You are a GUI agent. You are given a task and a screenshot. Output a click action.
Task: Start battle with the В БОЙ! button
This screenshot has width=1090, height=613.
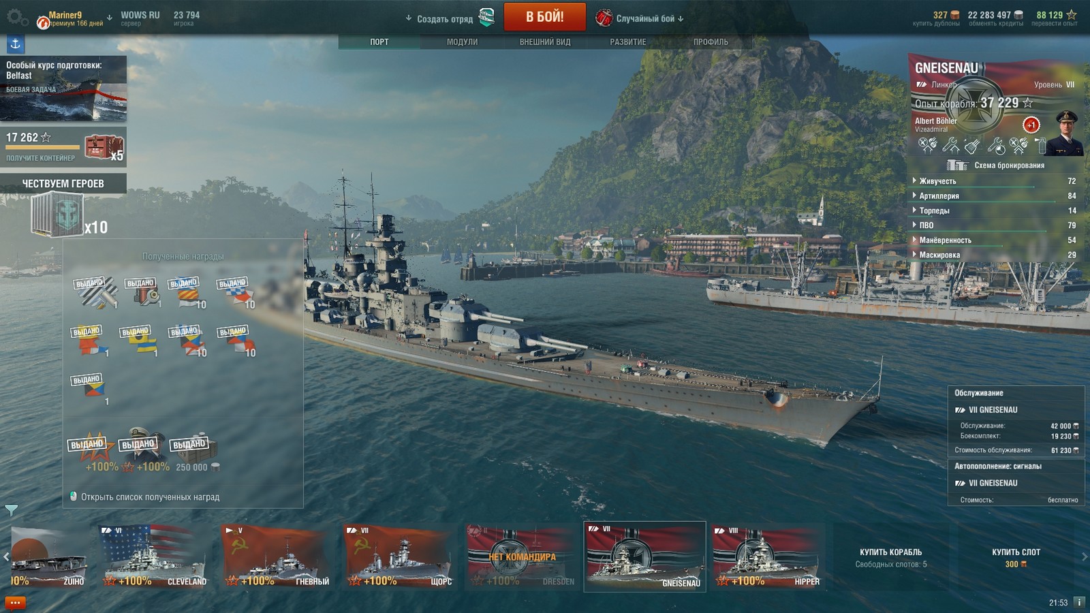click(x=544, y=17)
